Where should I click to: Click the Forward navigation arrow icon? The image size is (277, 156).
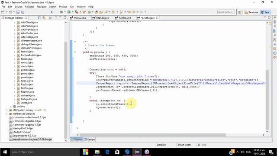click(x=142, y=12)
